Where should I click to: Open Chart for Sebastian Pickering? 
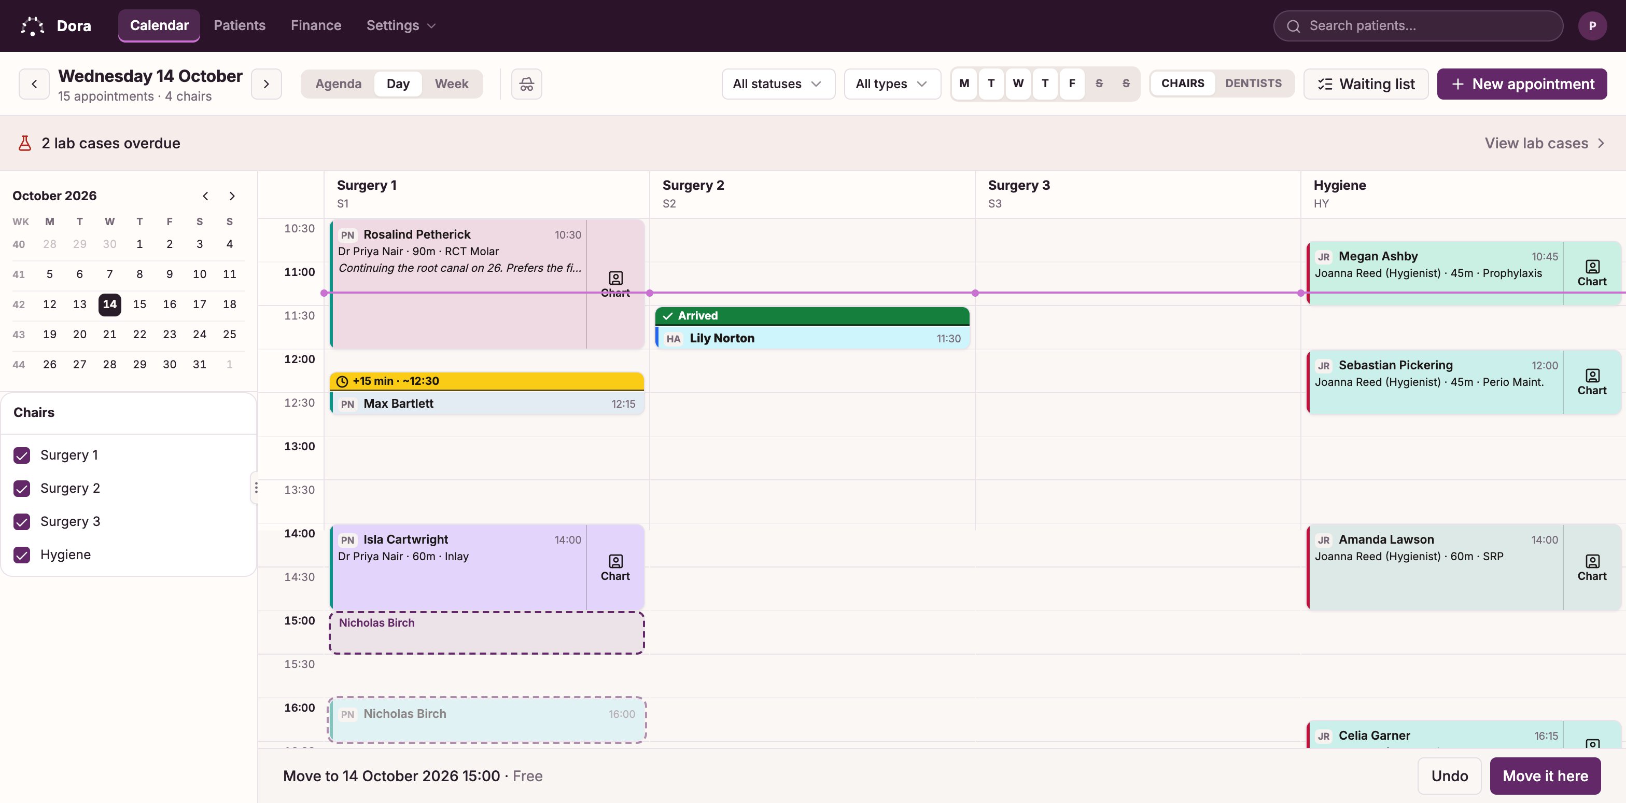[1592, 382]
